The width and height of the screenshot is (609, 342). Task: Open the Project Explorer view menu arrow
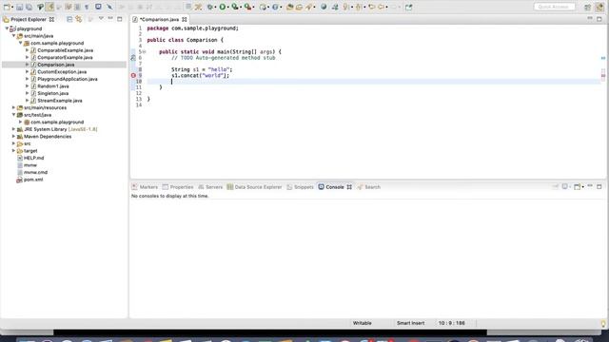pyautogui.click(x=101, y=18)
